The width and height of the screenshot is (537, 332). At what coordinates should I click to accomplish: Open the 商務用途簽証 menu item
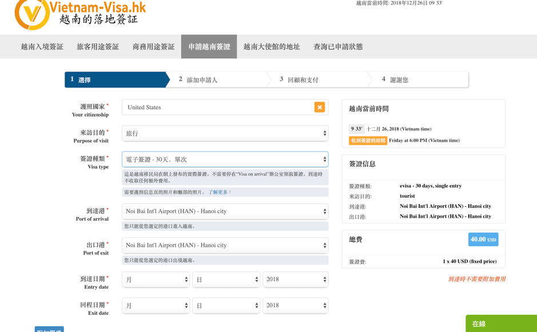pos(153,47)
